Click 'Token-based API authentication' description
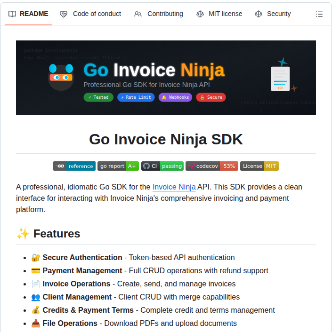 coord(182,258)
